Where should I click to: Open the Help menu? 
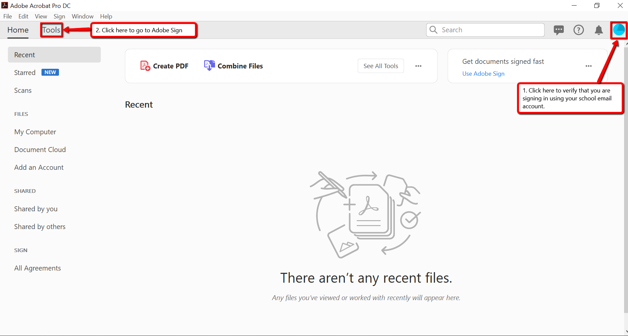pos(106,16)
